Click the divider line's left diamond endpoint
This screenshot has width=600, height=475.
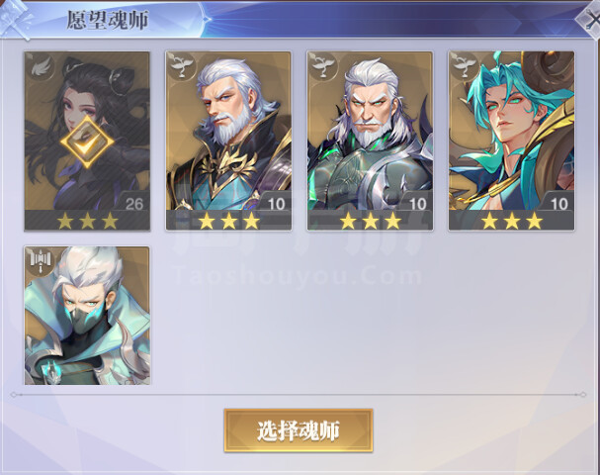tap(14, 395)
